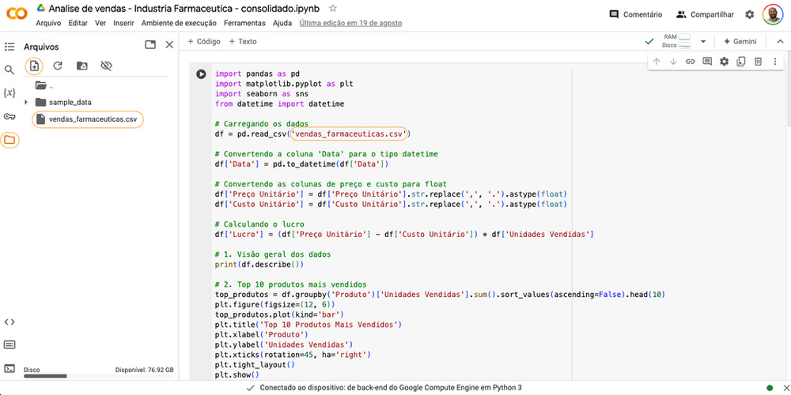This screenshot has height=395, width=791.
Task: Click the RAM/Disco usage indicator
Action: coord(676,42)
